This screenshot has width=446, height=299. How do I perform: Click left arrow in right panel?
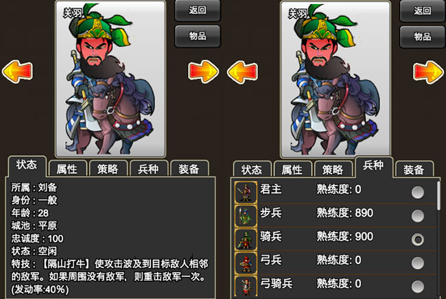tap(242, 72)
